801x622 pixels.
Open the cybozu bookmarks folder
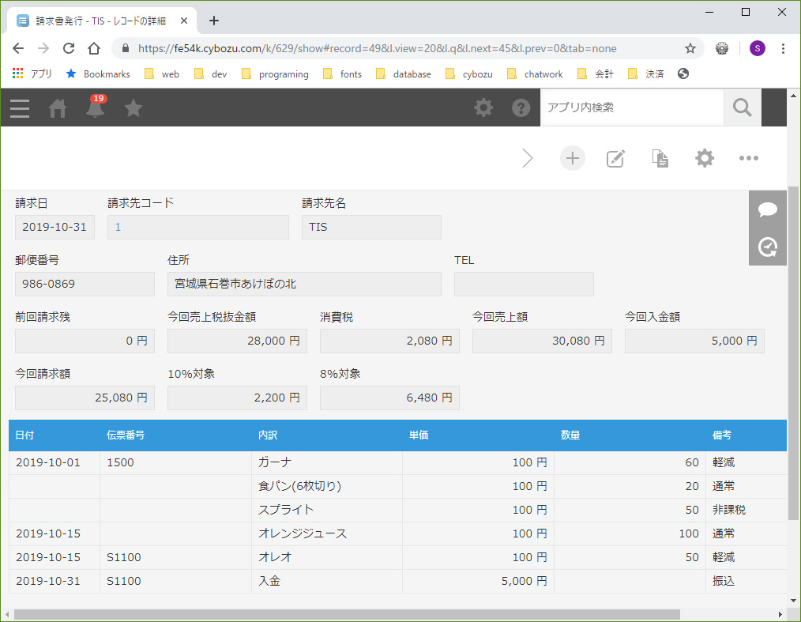[469, 74]
